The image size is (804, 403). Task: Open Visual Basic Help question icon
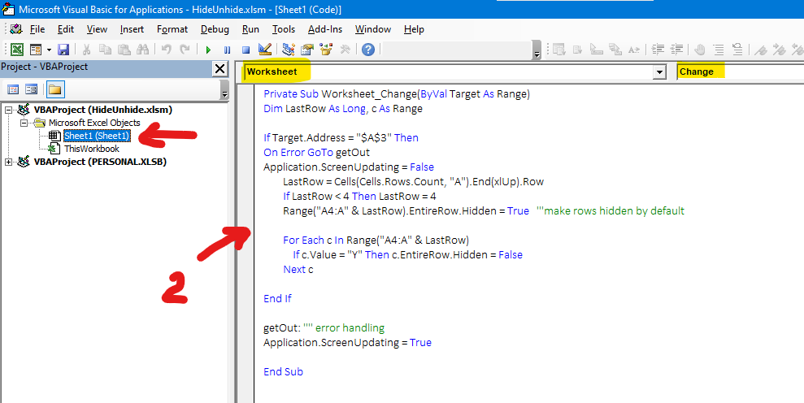(368, 50)
